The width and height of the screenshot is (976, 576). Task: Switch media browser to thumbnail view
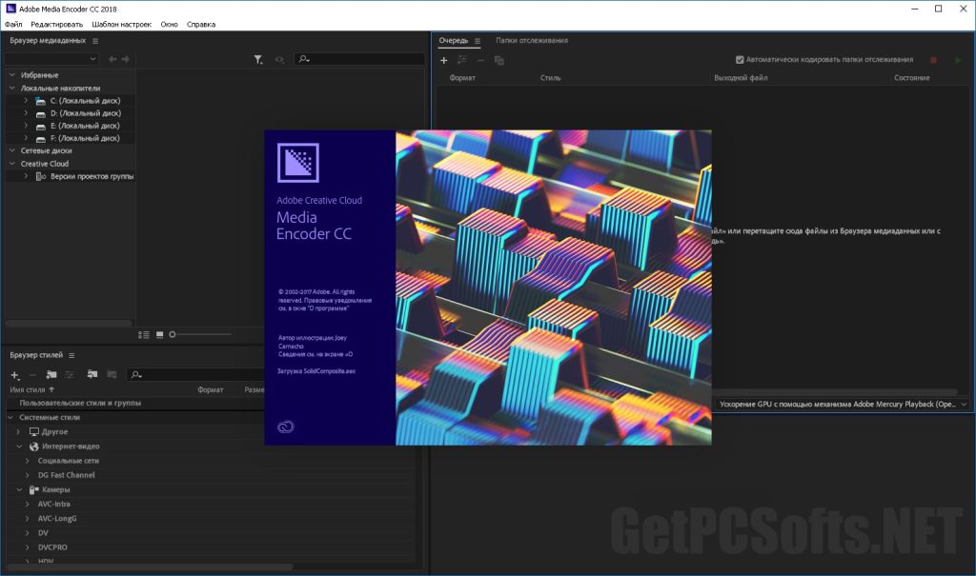[x=159, y=335]
